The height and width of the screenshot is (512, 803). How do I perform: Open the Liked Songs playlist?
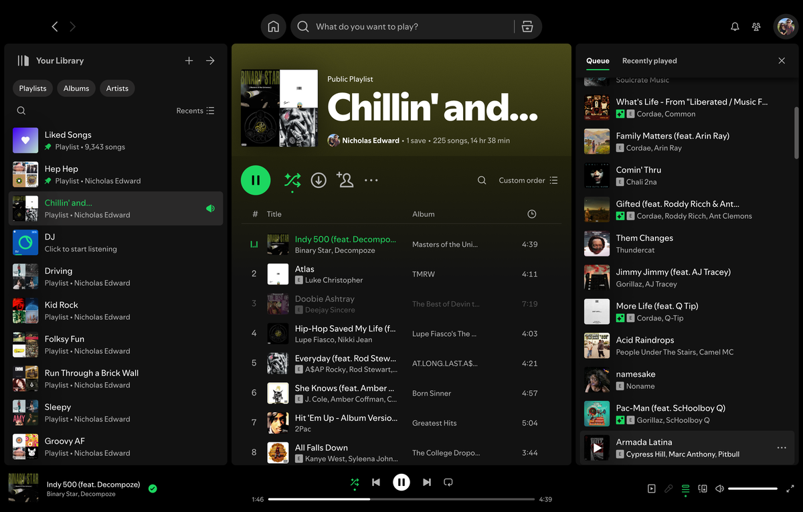(x=116, y=141)
